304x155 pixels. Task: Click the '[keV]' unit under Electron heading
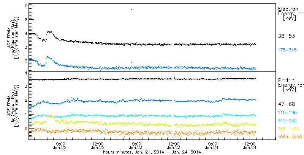coord(290,18)
